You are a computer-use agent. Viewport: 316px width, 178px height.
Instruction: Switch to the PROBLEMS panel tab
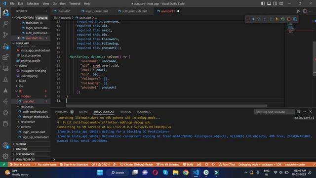click(61, 112)
